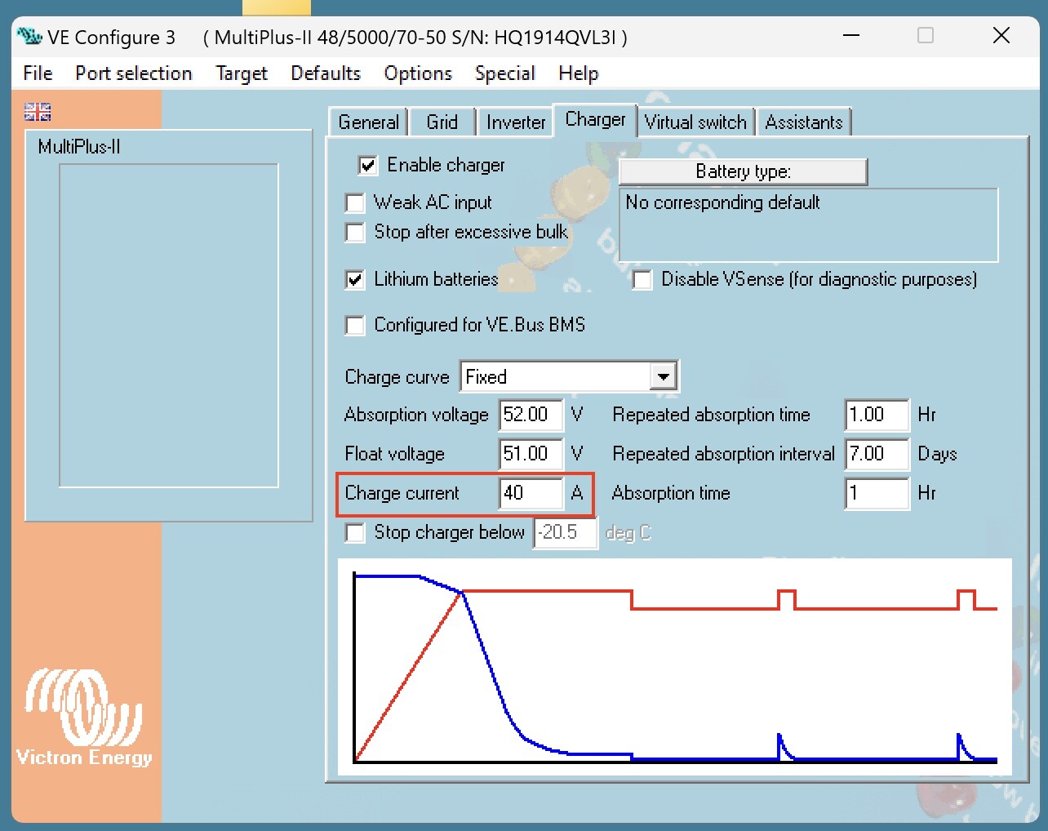The width and height of the screenshot is (1048, 831).
Task: Click the Repeated absorption interval field
Action: [877, 454]
